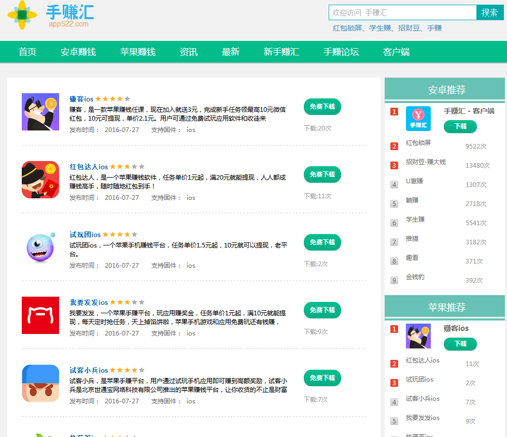Click the 红包达人ios app icon
The image size is (507, 437).
point(40,180)
